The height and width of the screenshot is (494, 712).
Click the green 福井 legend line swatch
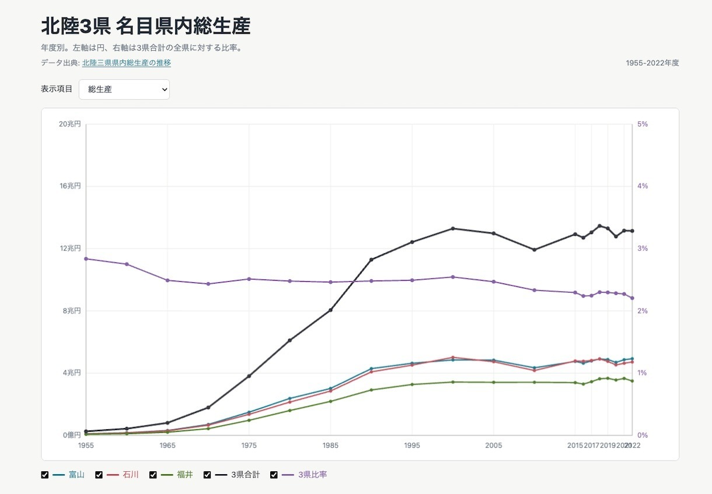pyautogui.click(x=166, y=475)
